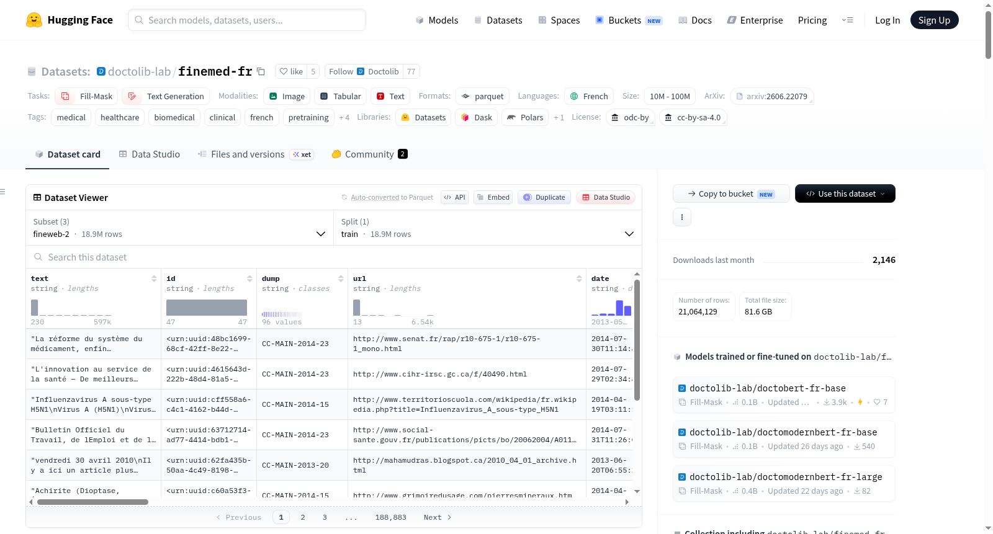Sort by the text column
993x534 pixels.
pyautogui.click(x=154, y=279)
